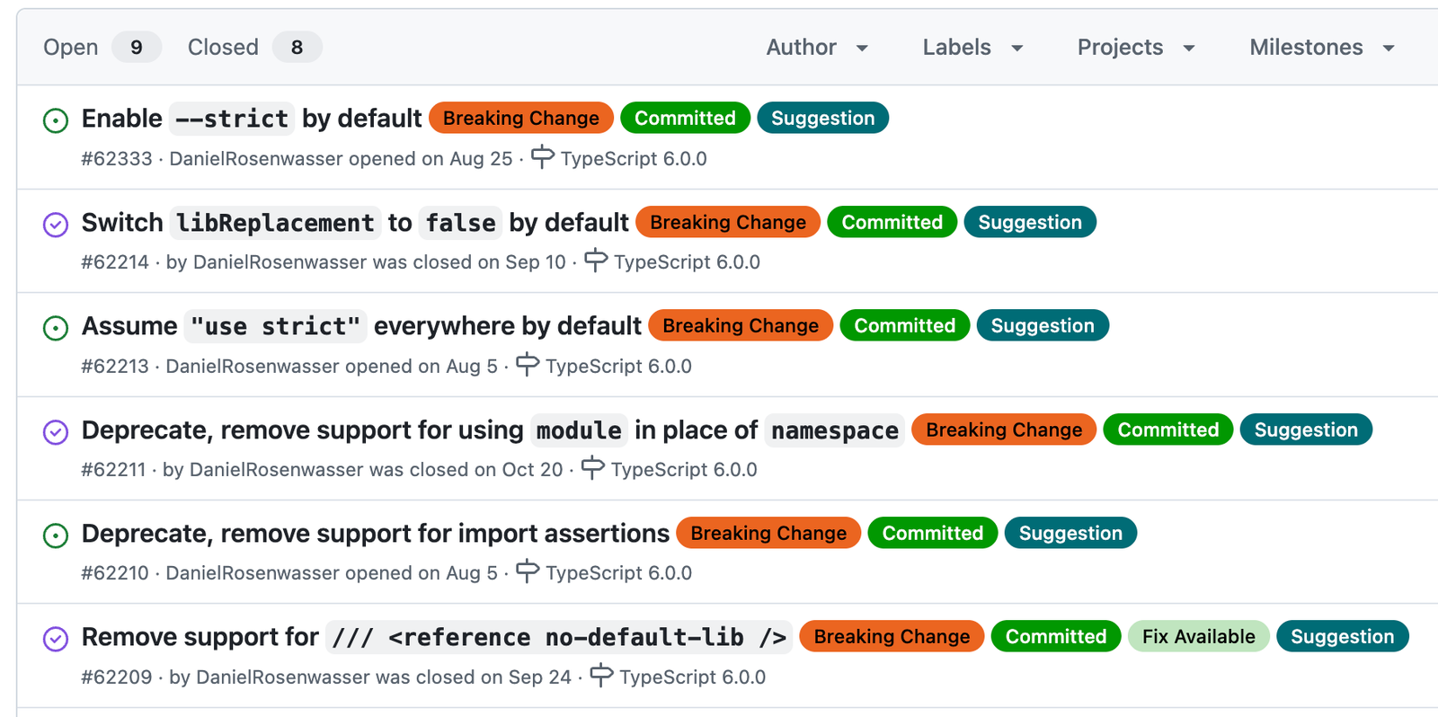The width and height of the screenshot is (1438, 717).
Task: Click DanielRosenwasser author on issue #62210
Action: pos(253,573)
